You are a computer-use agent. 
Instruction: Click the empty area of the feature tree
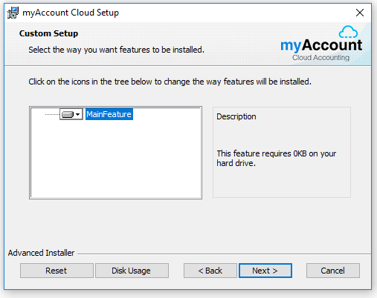pos(115,161)
